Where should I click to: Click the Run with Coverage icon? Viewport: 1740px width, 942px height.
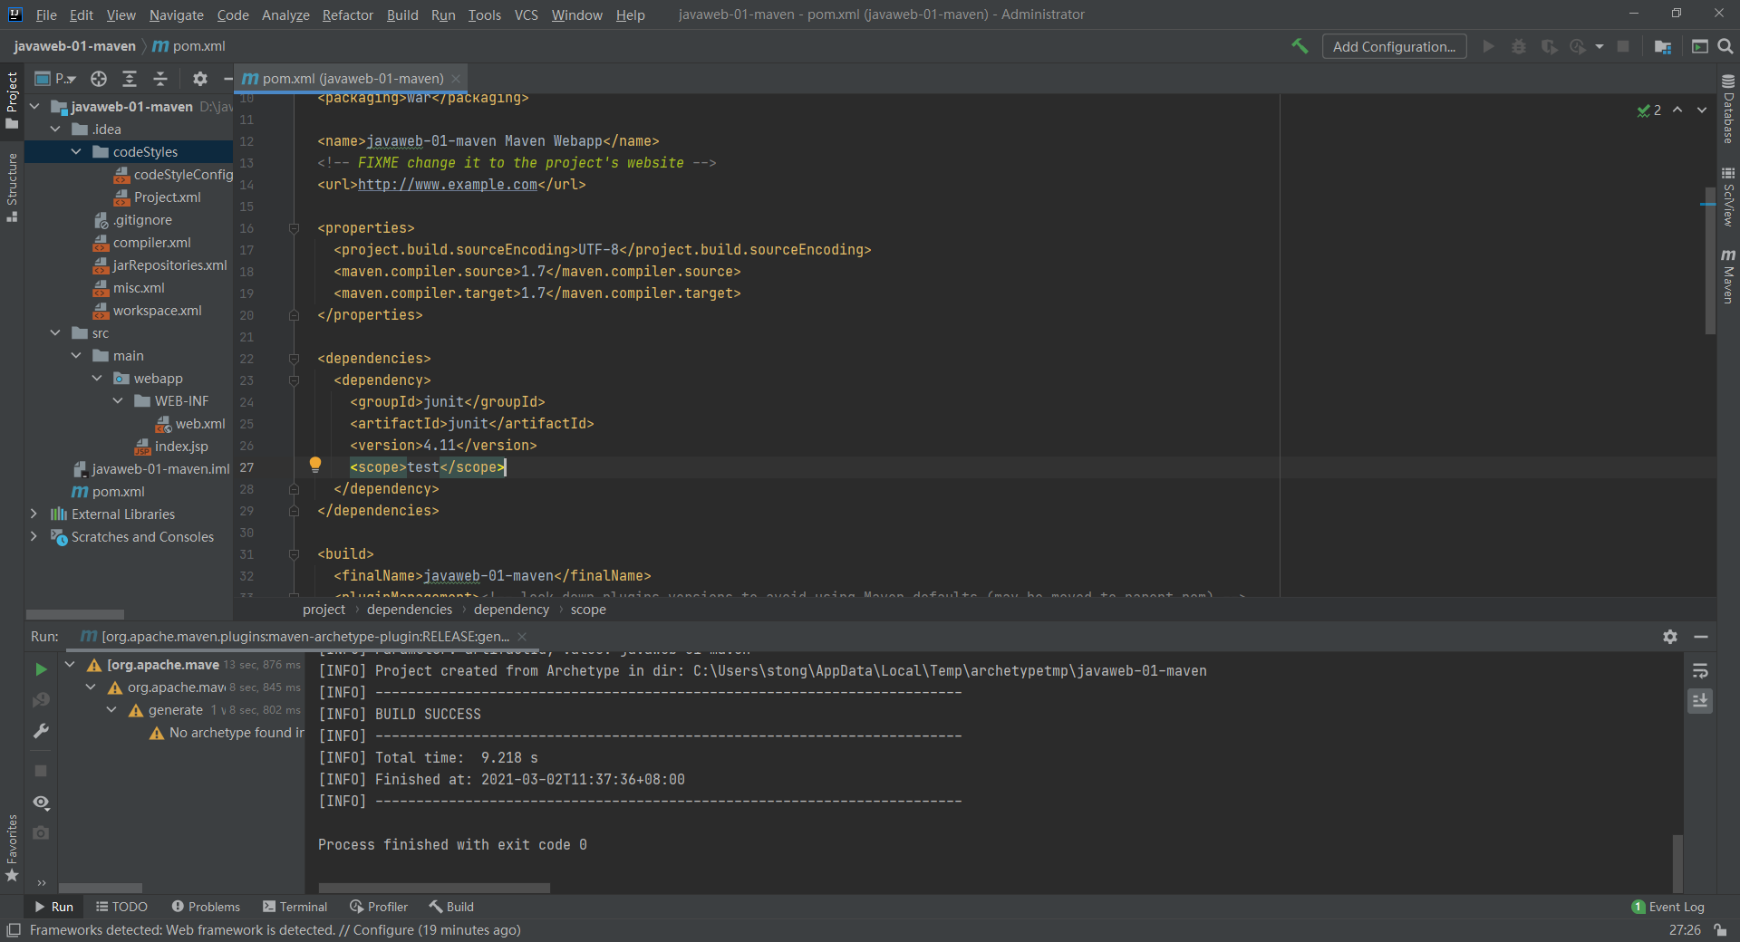[1549, 46]
